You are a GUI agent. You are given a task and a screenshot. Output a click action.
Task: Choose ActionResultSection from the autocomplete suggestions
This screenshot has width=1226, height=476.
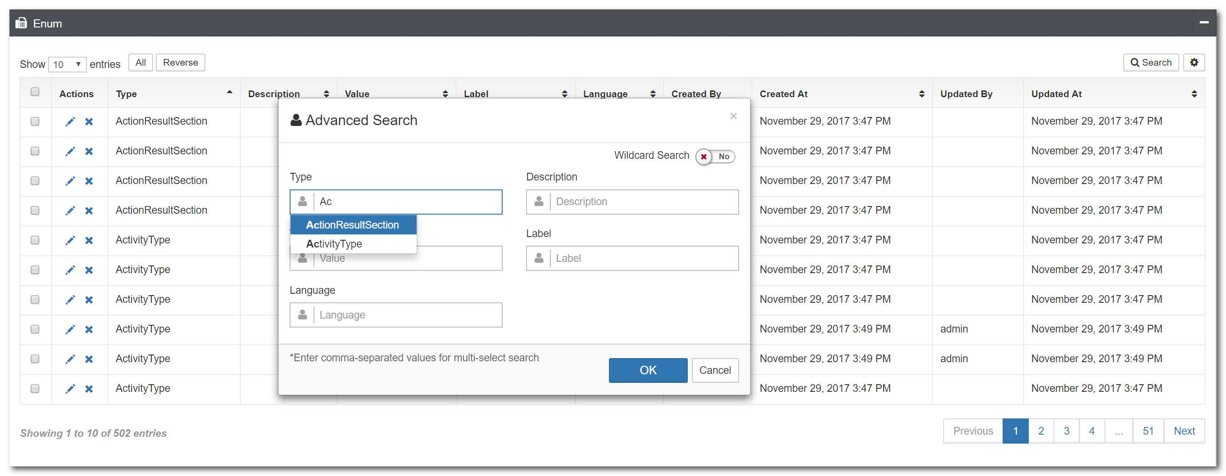coord(353,225)
